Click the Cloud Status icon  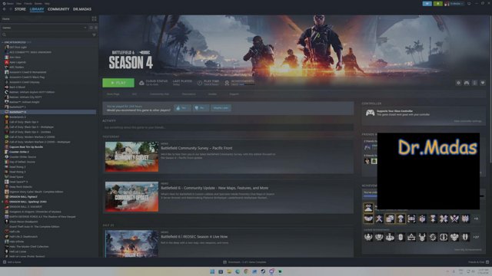141,83
